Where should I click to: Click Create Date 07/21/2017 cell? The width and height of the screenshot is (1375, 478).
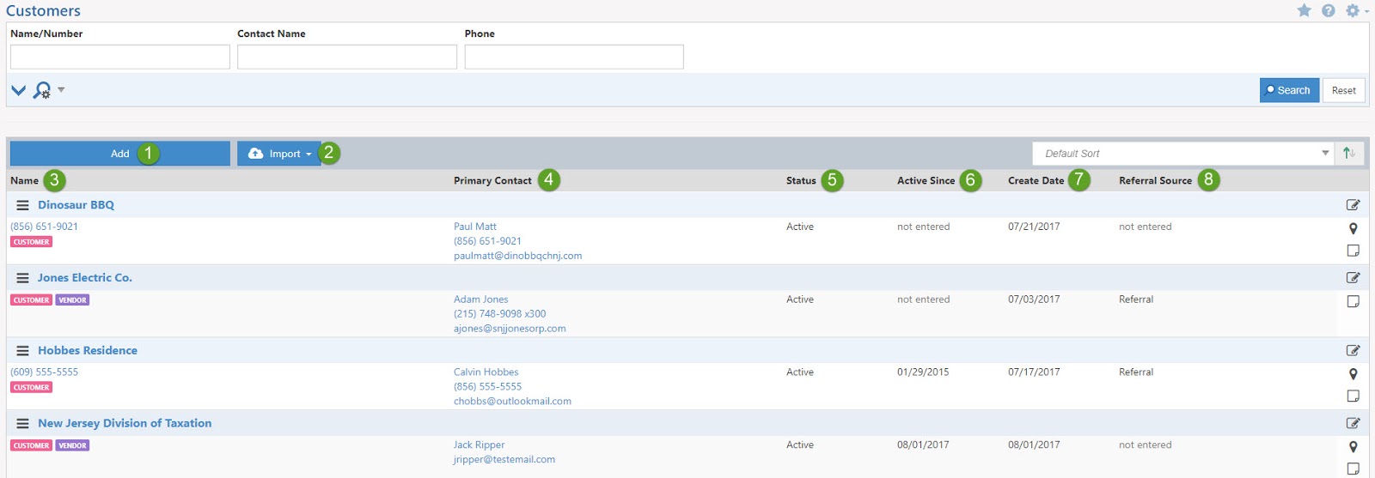pos(1034,227)
